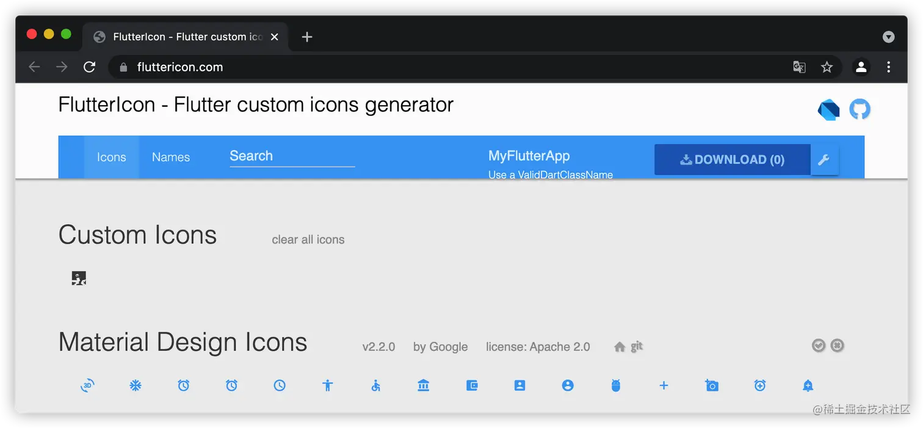Reload the fluttericon.com page
This screenshot has height=428, width=923.
pos(90,67)
